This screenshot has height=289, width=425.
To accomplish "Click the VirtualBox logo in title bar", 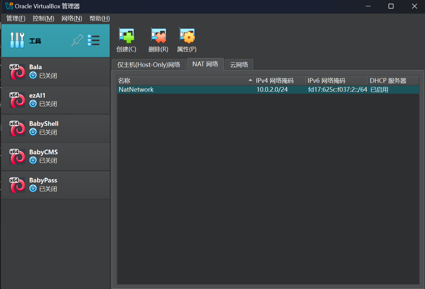I will [9, 6].
